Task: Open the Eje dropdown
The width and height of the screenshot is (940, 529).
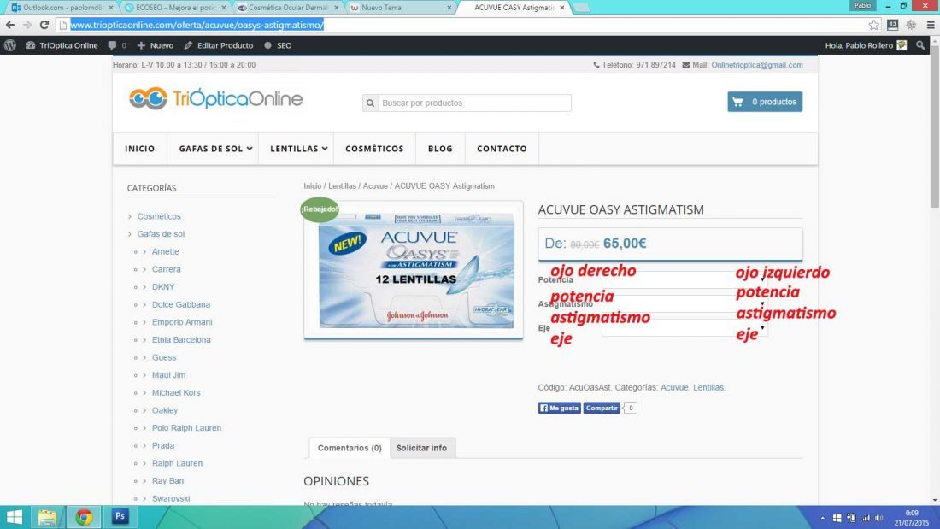Action: click(x=684, y=328)
